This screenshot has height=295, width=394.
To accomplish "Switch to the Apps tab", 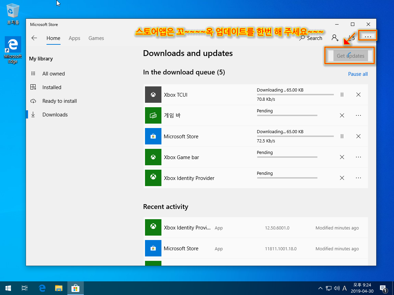I will point(74,38).
